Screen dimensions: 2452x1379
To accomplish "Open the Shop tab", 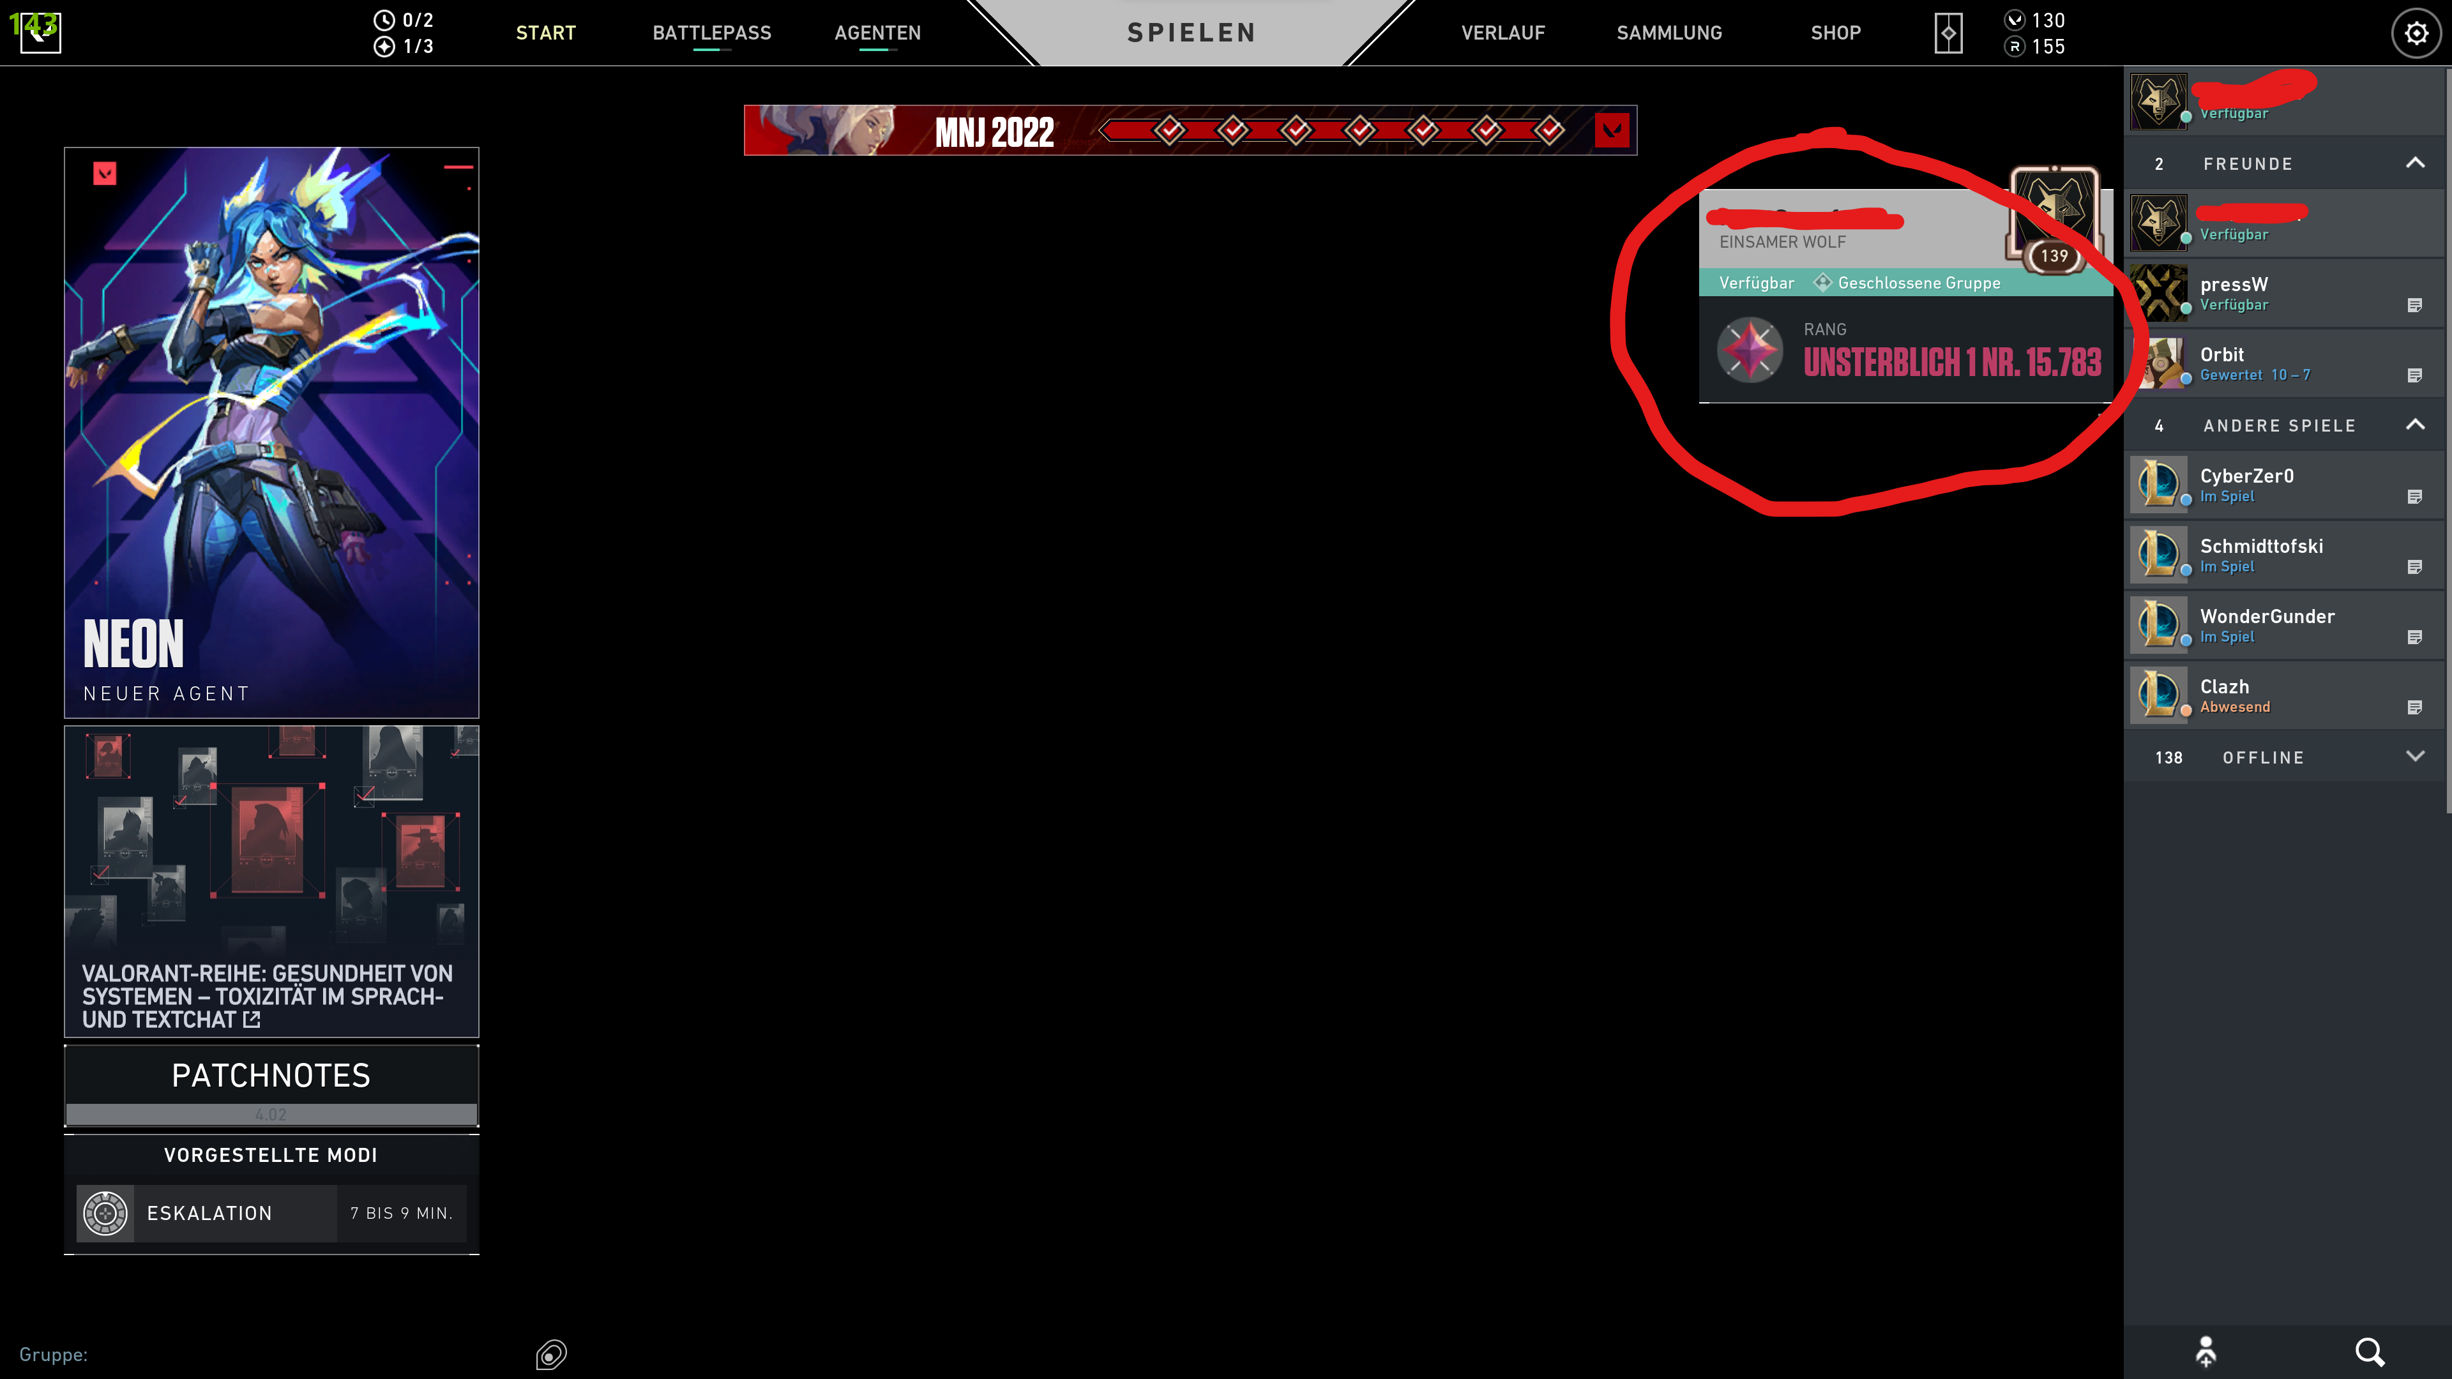I will click(x=1835, y=33).
